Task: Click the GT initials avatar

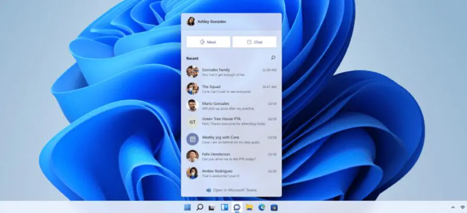Action: (x=192, y=122)
